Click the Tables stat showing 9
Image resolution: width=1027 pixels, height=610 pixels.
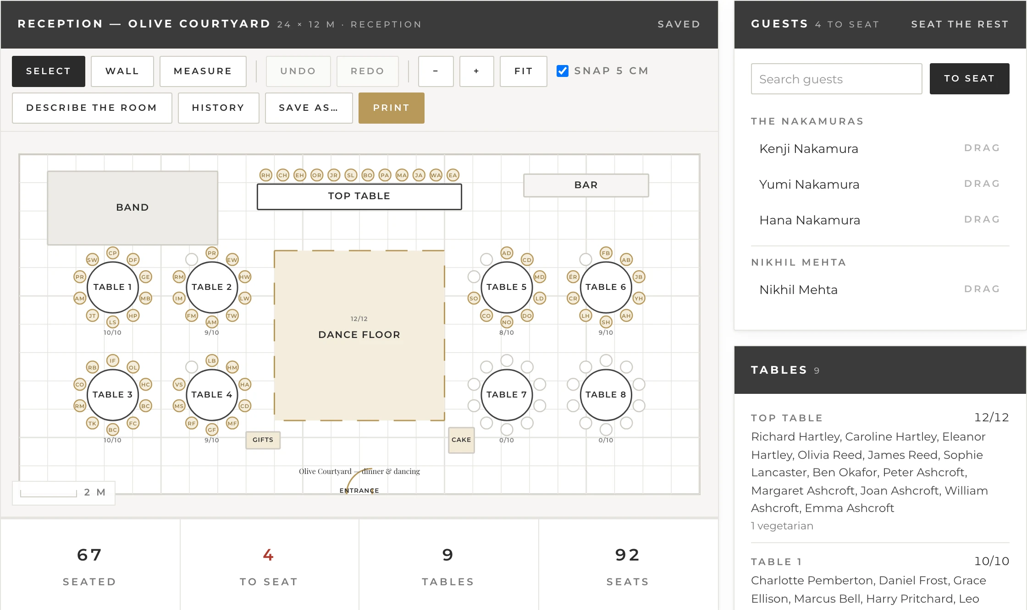click(x=448, y=566)
